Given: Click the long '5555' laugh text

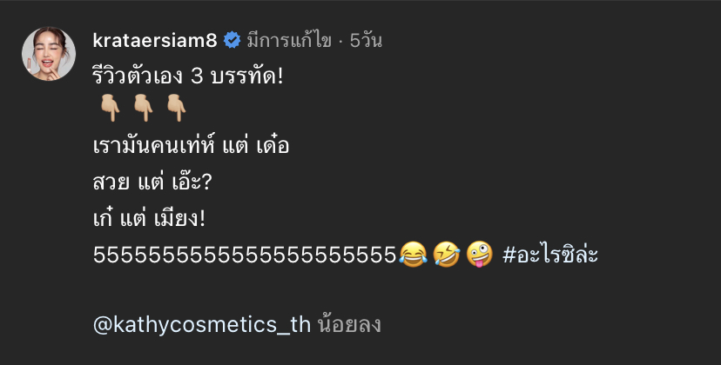Looking at the screenshot, I should pos(245,255).
